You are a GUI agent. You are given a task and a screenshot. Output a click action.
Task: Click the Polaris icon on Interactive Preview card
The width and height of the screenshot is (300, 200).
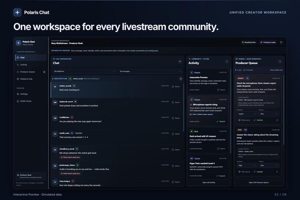(192, 73)
